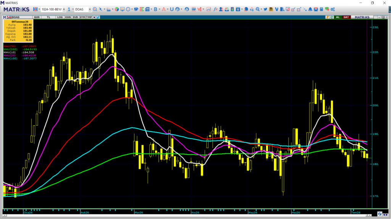This screenshot has width=391, height=219.
Task: Toggle the SVD button
Action: click(x=75, y=17)
